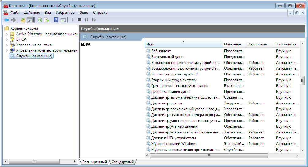Expand the Active Directory tree node
The image size is (308, 167).
coord(7,34)
